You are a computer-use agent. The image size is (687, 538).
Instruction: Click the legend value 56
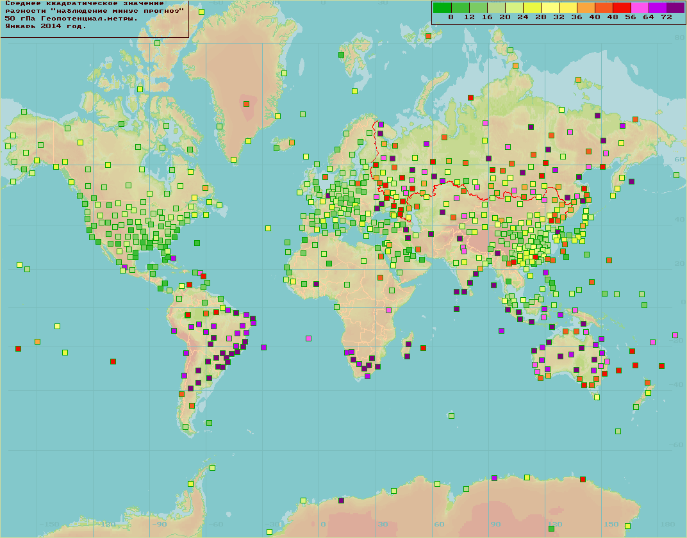pyautogui.click(x=631, y=17)
